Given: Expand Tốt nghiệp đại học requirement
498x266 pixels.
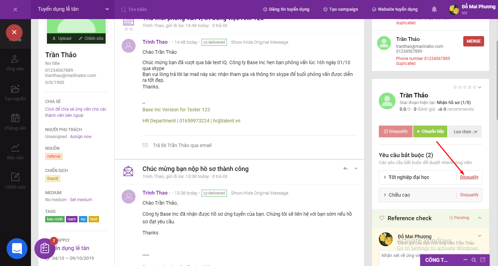Looking at the screenshot, I should pyautogui.click(x=385, y=177).
